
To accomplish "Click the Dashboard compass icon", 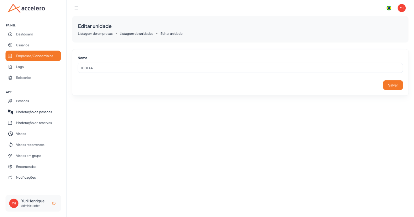I will click(10, 34).
